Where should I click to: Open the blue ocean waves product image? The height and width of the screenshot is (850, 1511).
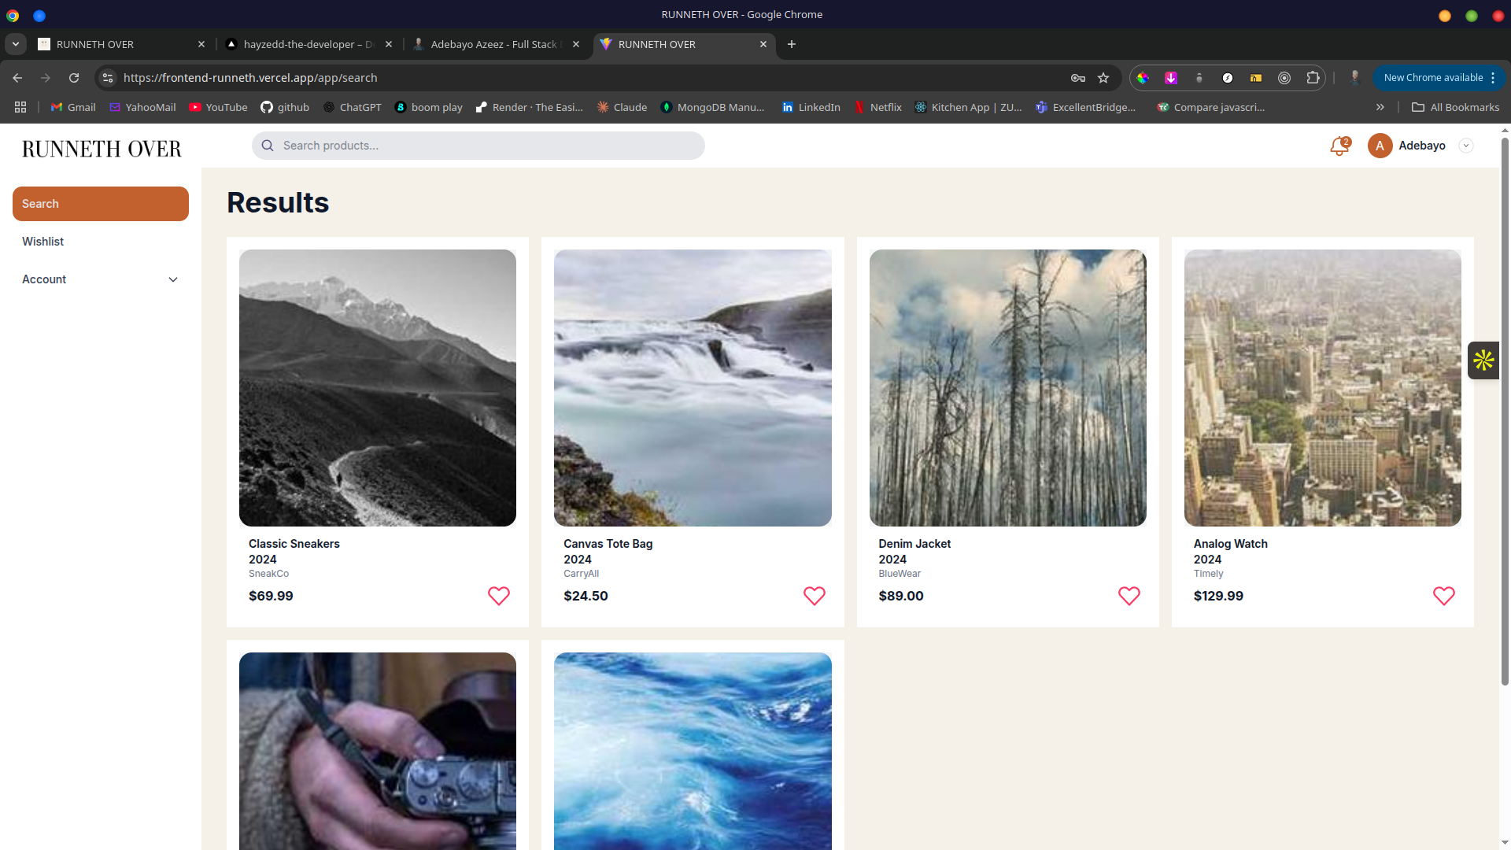pyautogui.click(x=693, y=751)
